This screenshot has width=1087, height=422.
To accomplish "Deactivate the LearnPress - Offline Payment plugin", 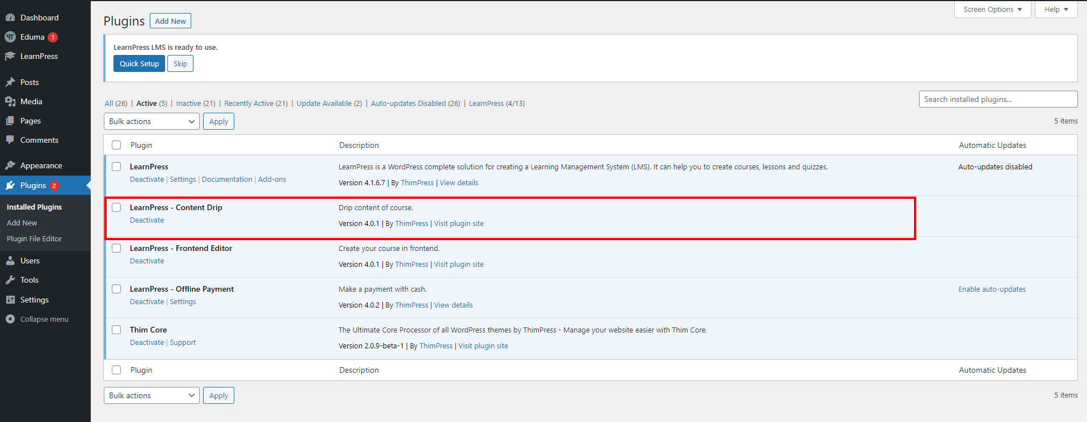I will pyautogui.click(x=147, y=302).
